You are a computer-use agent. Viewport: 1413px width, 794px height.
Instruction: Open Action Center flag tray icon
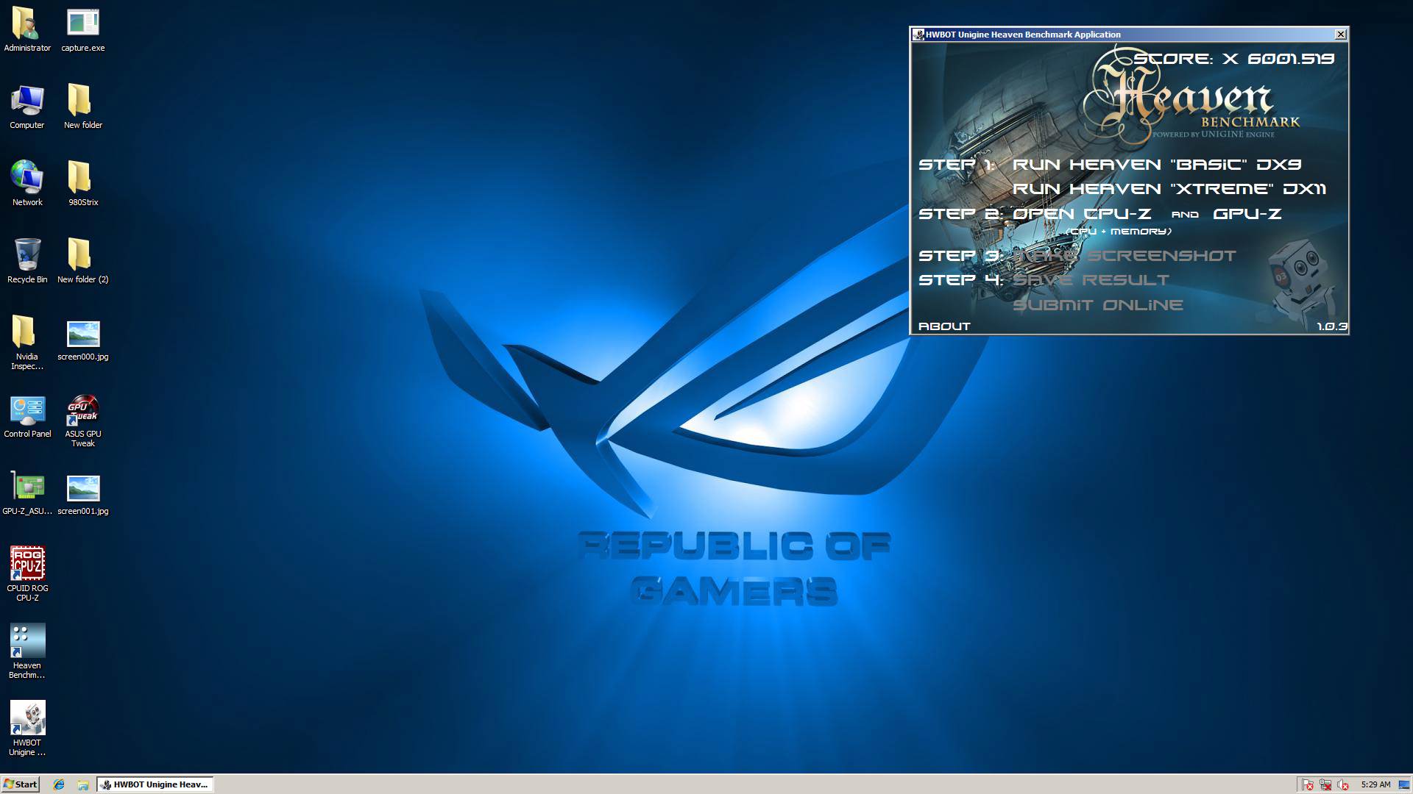pyautogui.click(x=1307, y=784)
